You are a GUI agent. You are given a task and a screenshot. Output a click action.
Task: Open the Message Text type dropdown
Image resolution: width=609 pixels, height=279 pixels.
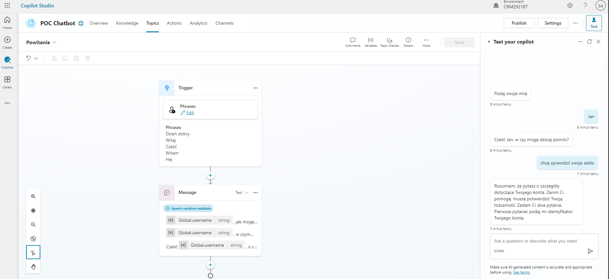pos(242,193)
